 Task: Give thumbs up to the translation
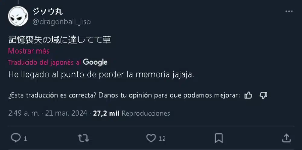point(248,95)
